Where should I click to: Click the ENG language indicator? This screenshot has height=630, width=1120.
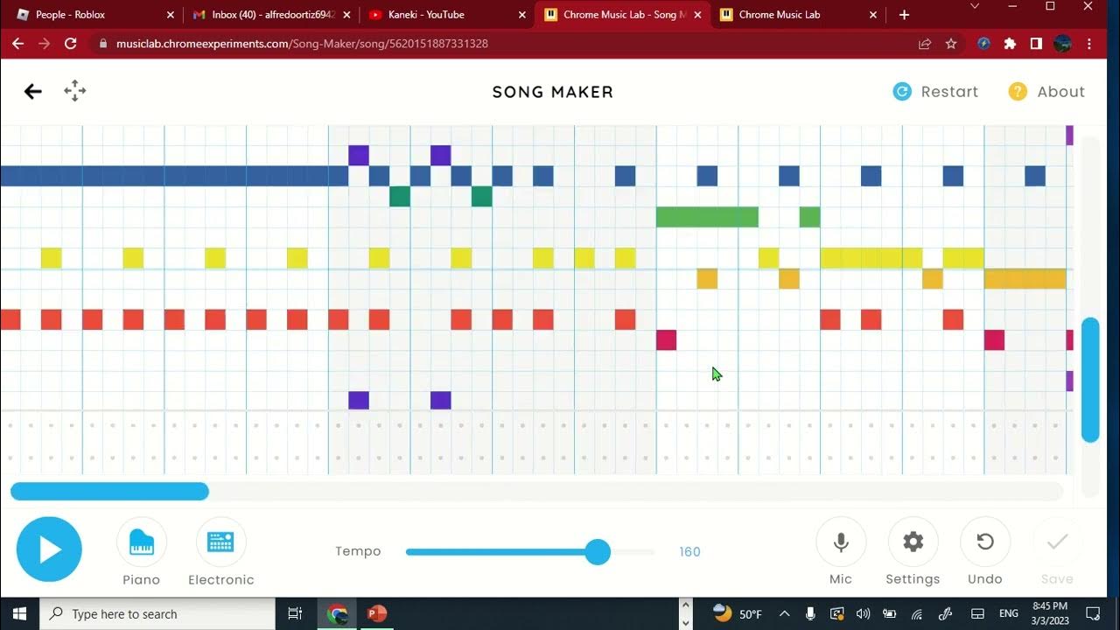click(x=1009, y=613)
